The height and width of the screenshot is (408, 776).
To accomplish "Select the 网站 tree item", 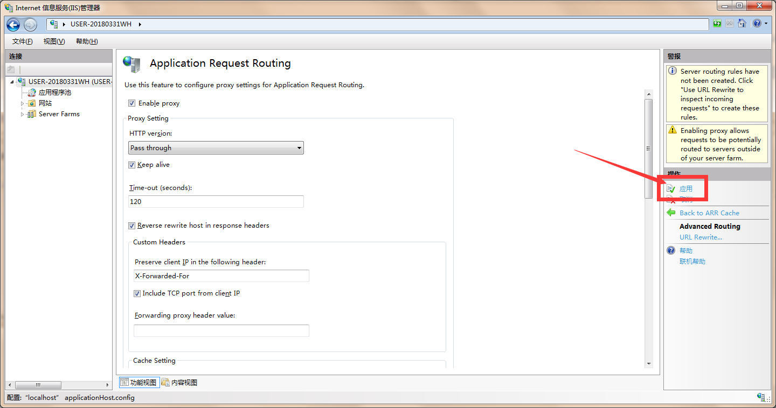I will [45, 103].
